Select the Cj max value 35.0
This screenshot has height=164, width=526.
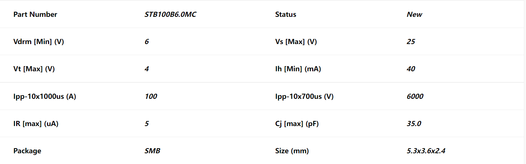pos(414,124)
